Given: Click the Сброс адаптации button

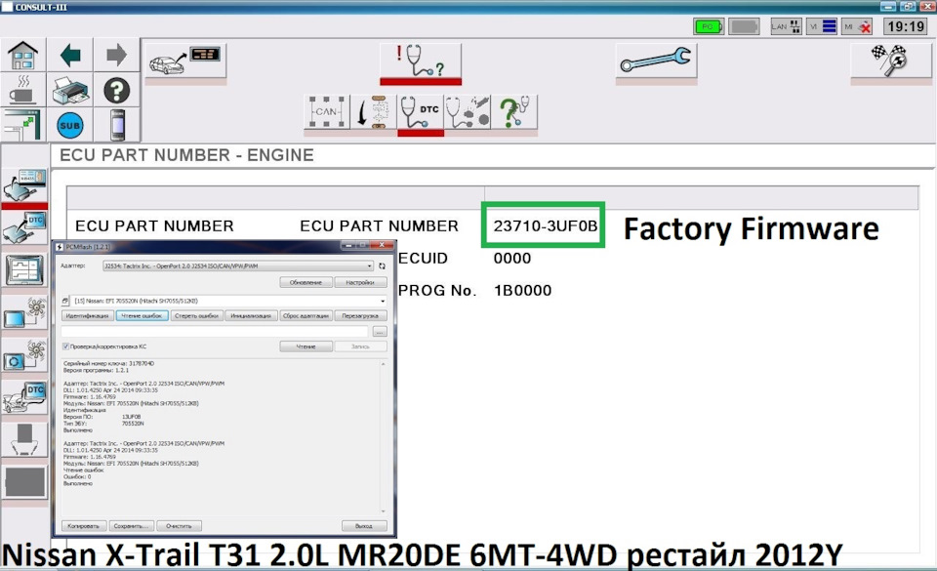Looking at the screenshot, I should (x=306, y=315).
